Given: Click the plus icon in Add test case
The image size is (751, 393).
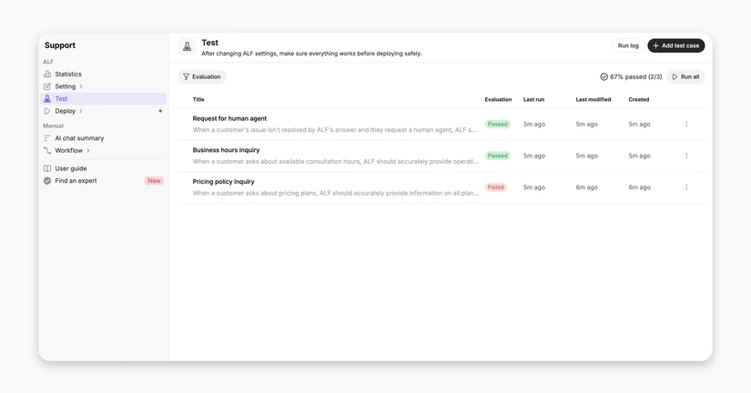Looking at the screenshot, I should coord(655,45).
